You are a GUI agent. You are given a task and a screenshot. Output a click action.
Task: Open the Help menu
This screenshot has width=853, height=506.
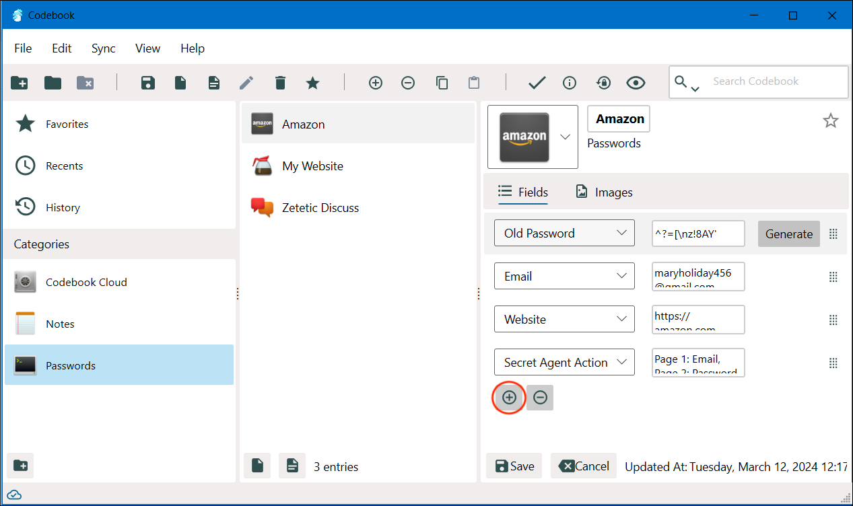point(193,48)
